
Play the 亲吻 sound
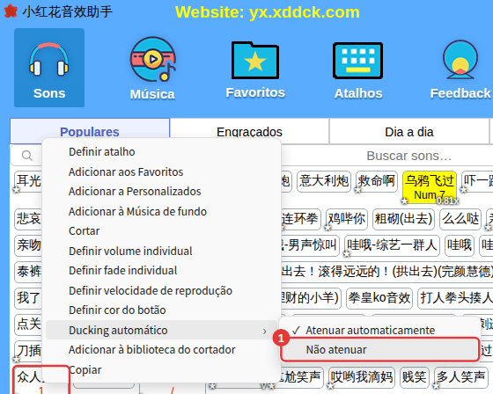28,245
